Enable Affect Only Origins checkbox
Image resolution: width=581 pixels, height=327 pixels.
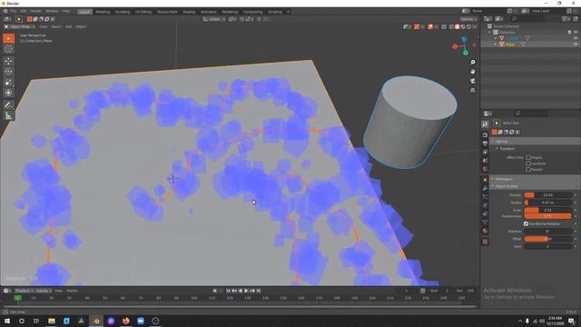(528, 157)
